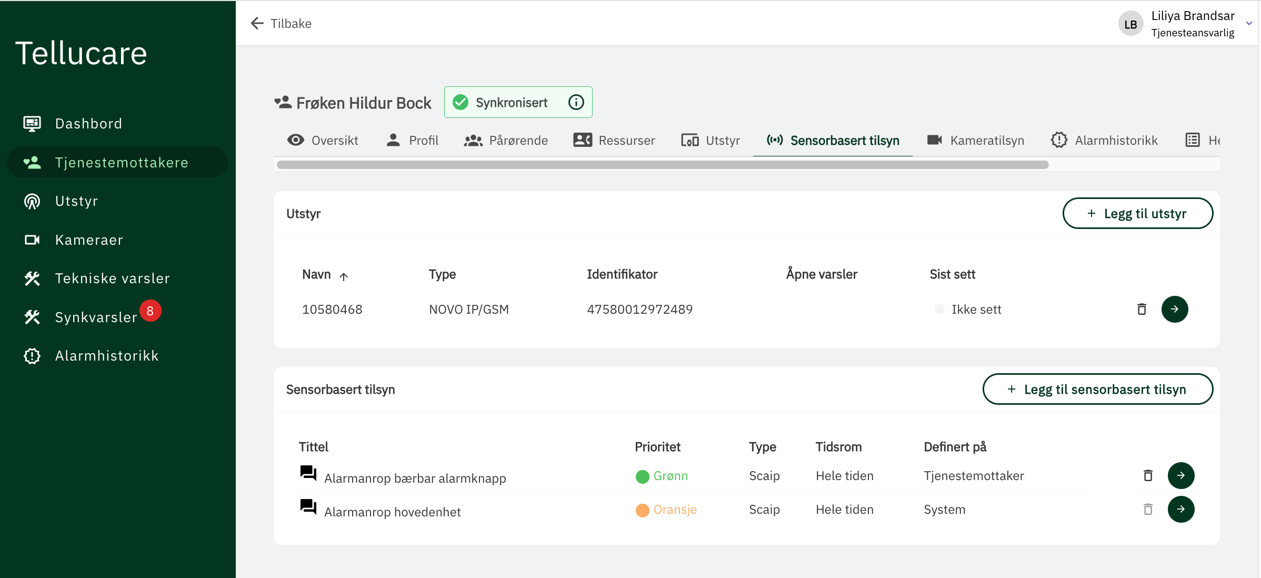
Task: Click the grey Ikke sett status dot
Action: (939, 309)
